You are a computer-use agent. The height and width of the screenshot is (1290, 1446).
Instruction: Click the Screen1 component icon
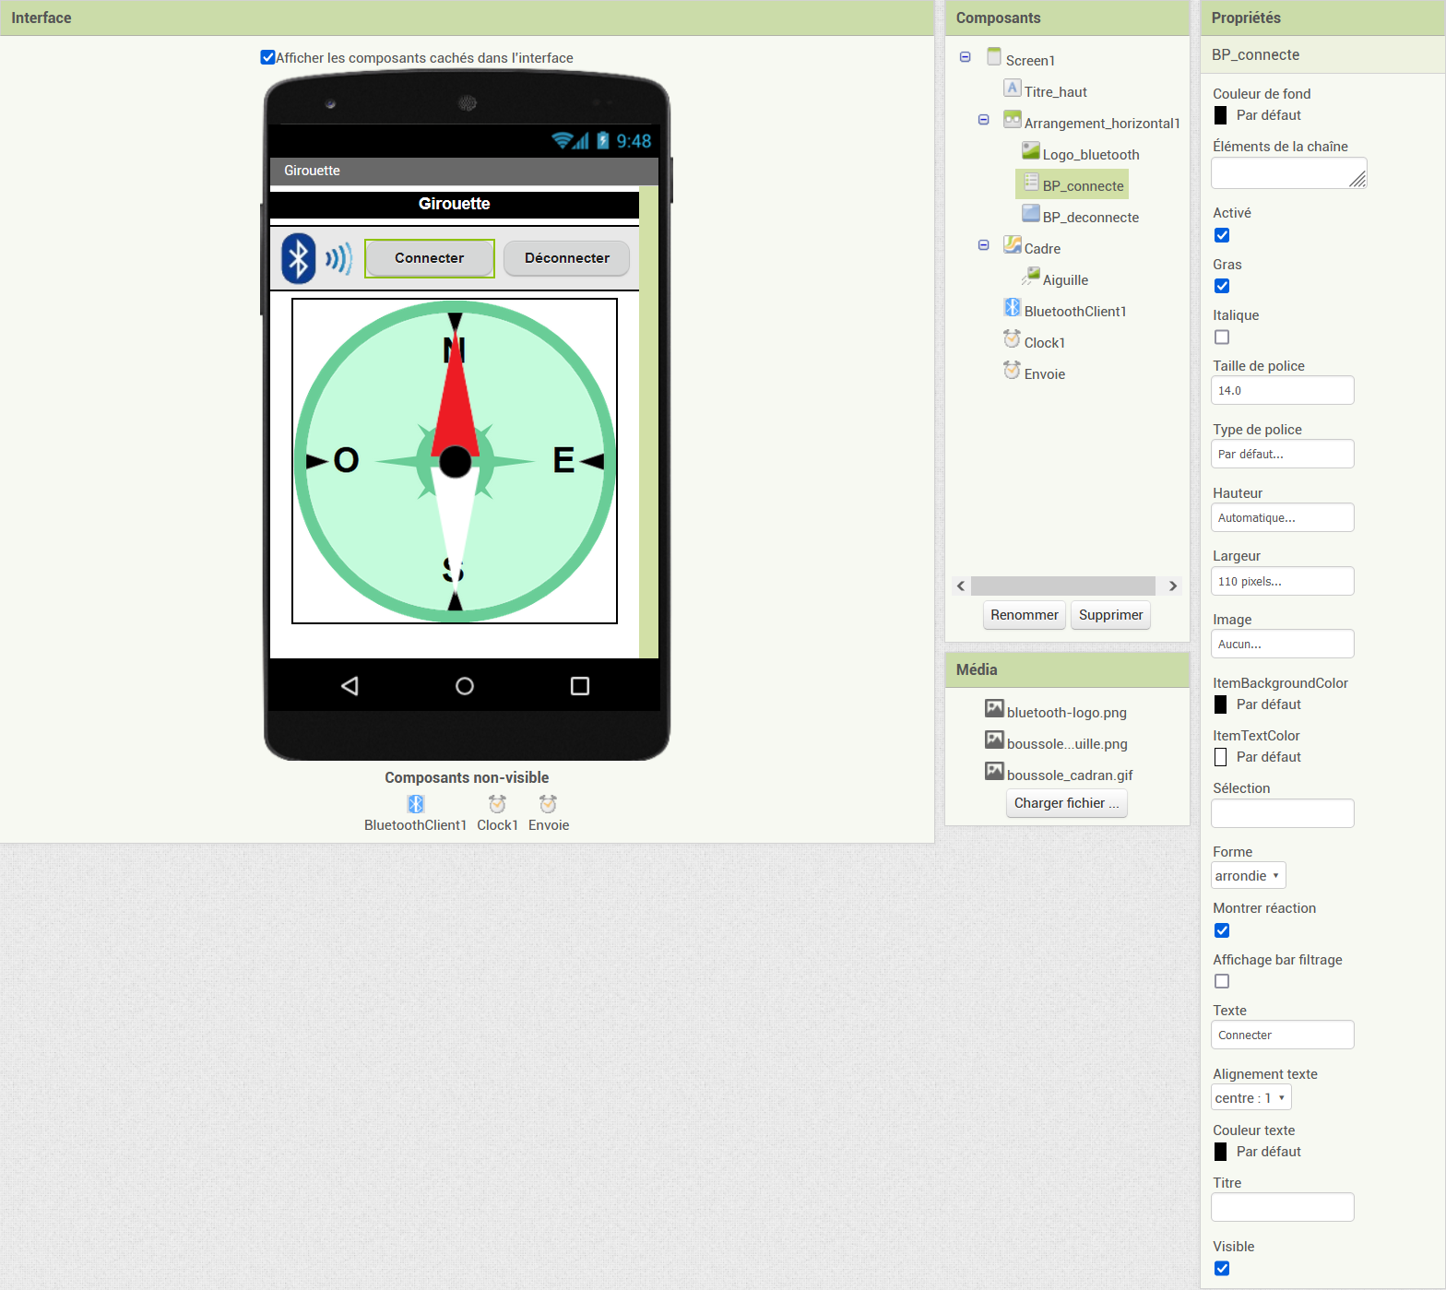pyautogui.click(x=994, y=56)
